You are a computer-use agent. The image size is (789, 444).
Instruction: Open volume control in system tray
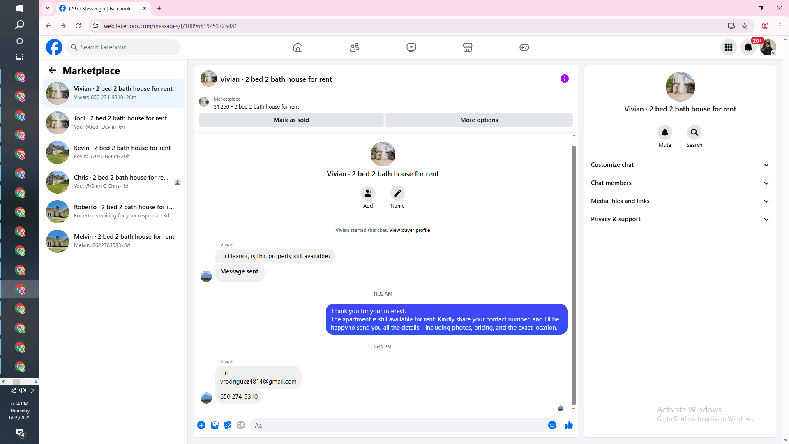click(x=23, y=390)
